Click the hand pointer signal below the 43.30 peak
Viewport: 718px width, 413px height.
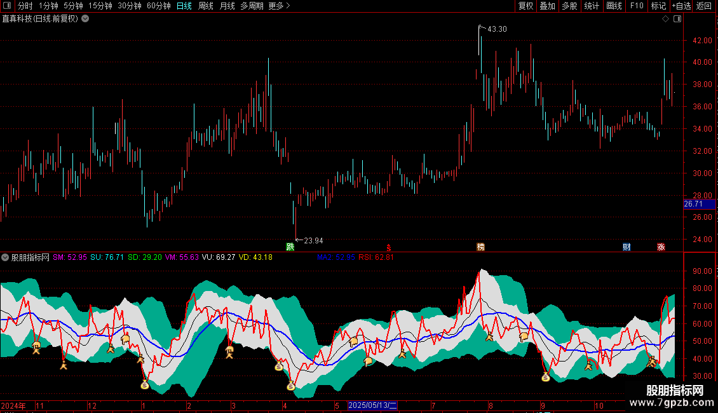click(524, 337)
